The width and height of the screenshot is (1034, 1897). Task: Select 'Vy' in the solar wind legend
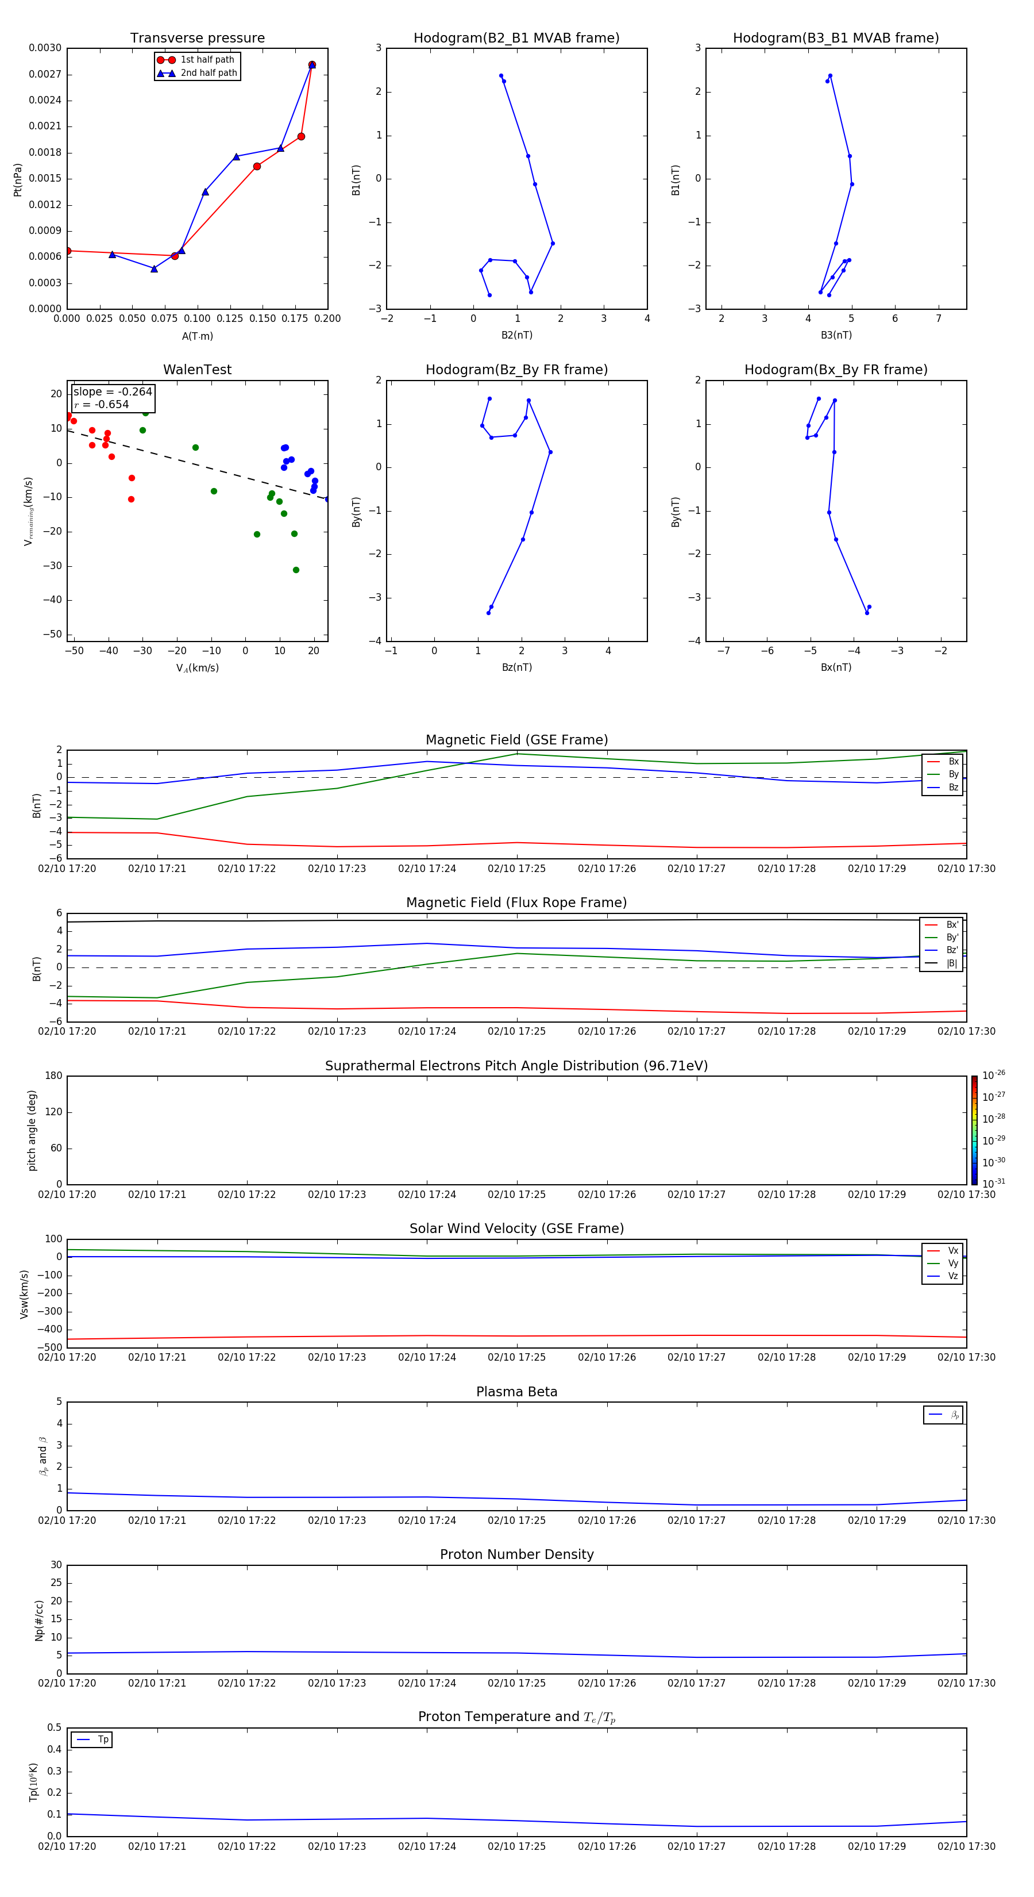pyautogui.click(x=943, y=1264)
